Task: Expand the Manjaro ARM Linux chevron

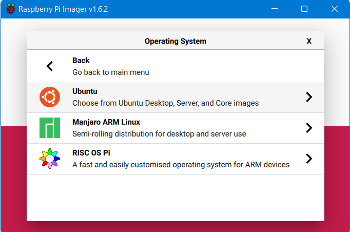Action: click(309, 128)
